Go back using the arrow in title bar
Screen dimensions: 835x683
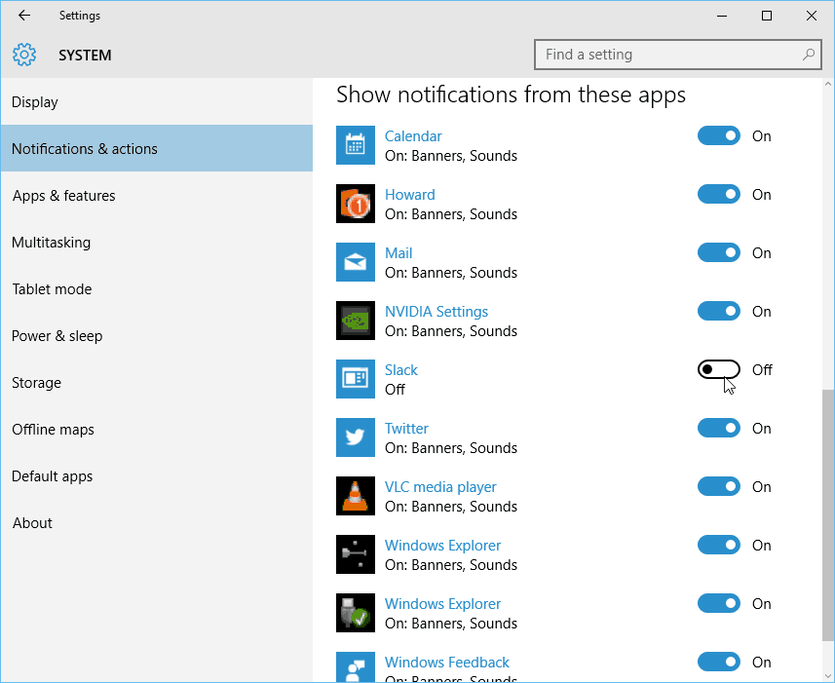point(24,16)
